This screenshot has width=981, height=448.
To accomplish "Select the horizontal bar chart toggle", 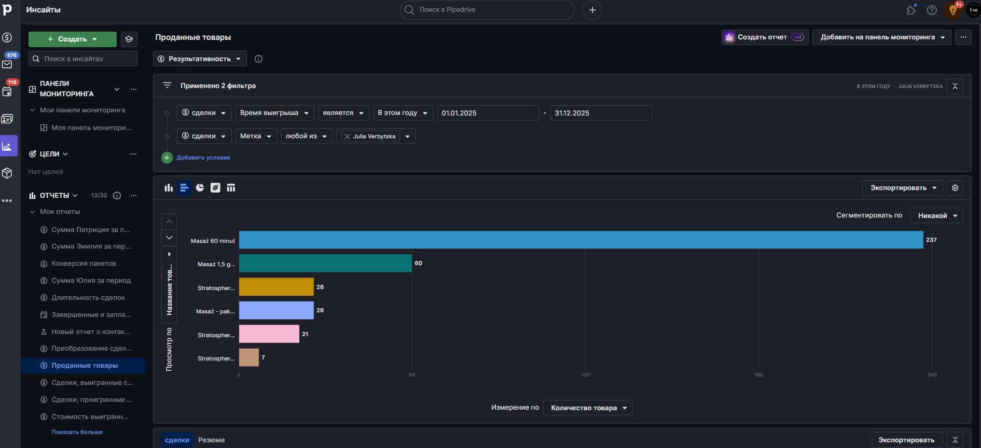I will pos(184,187).
